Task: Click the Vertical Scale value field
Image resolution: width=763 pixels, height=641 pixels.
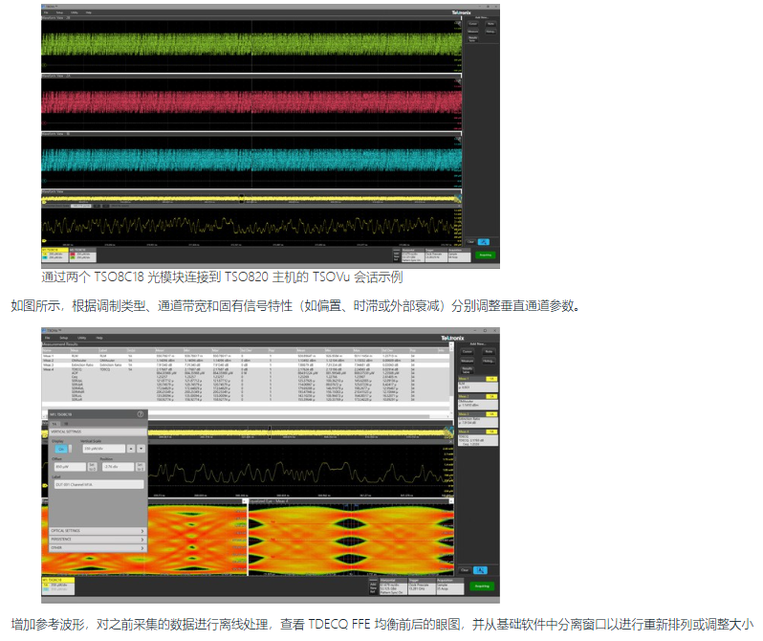Action: coord(104,449)
